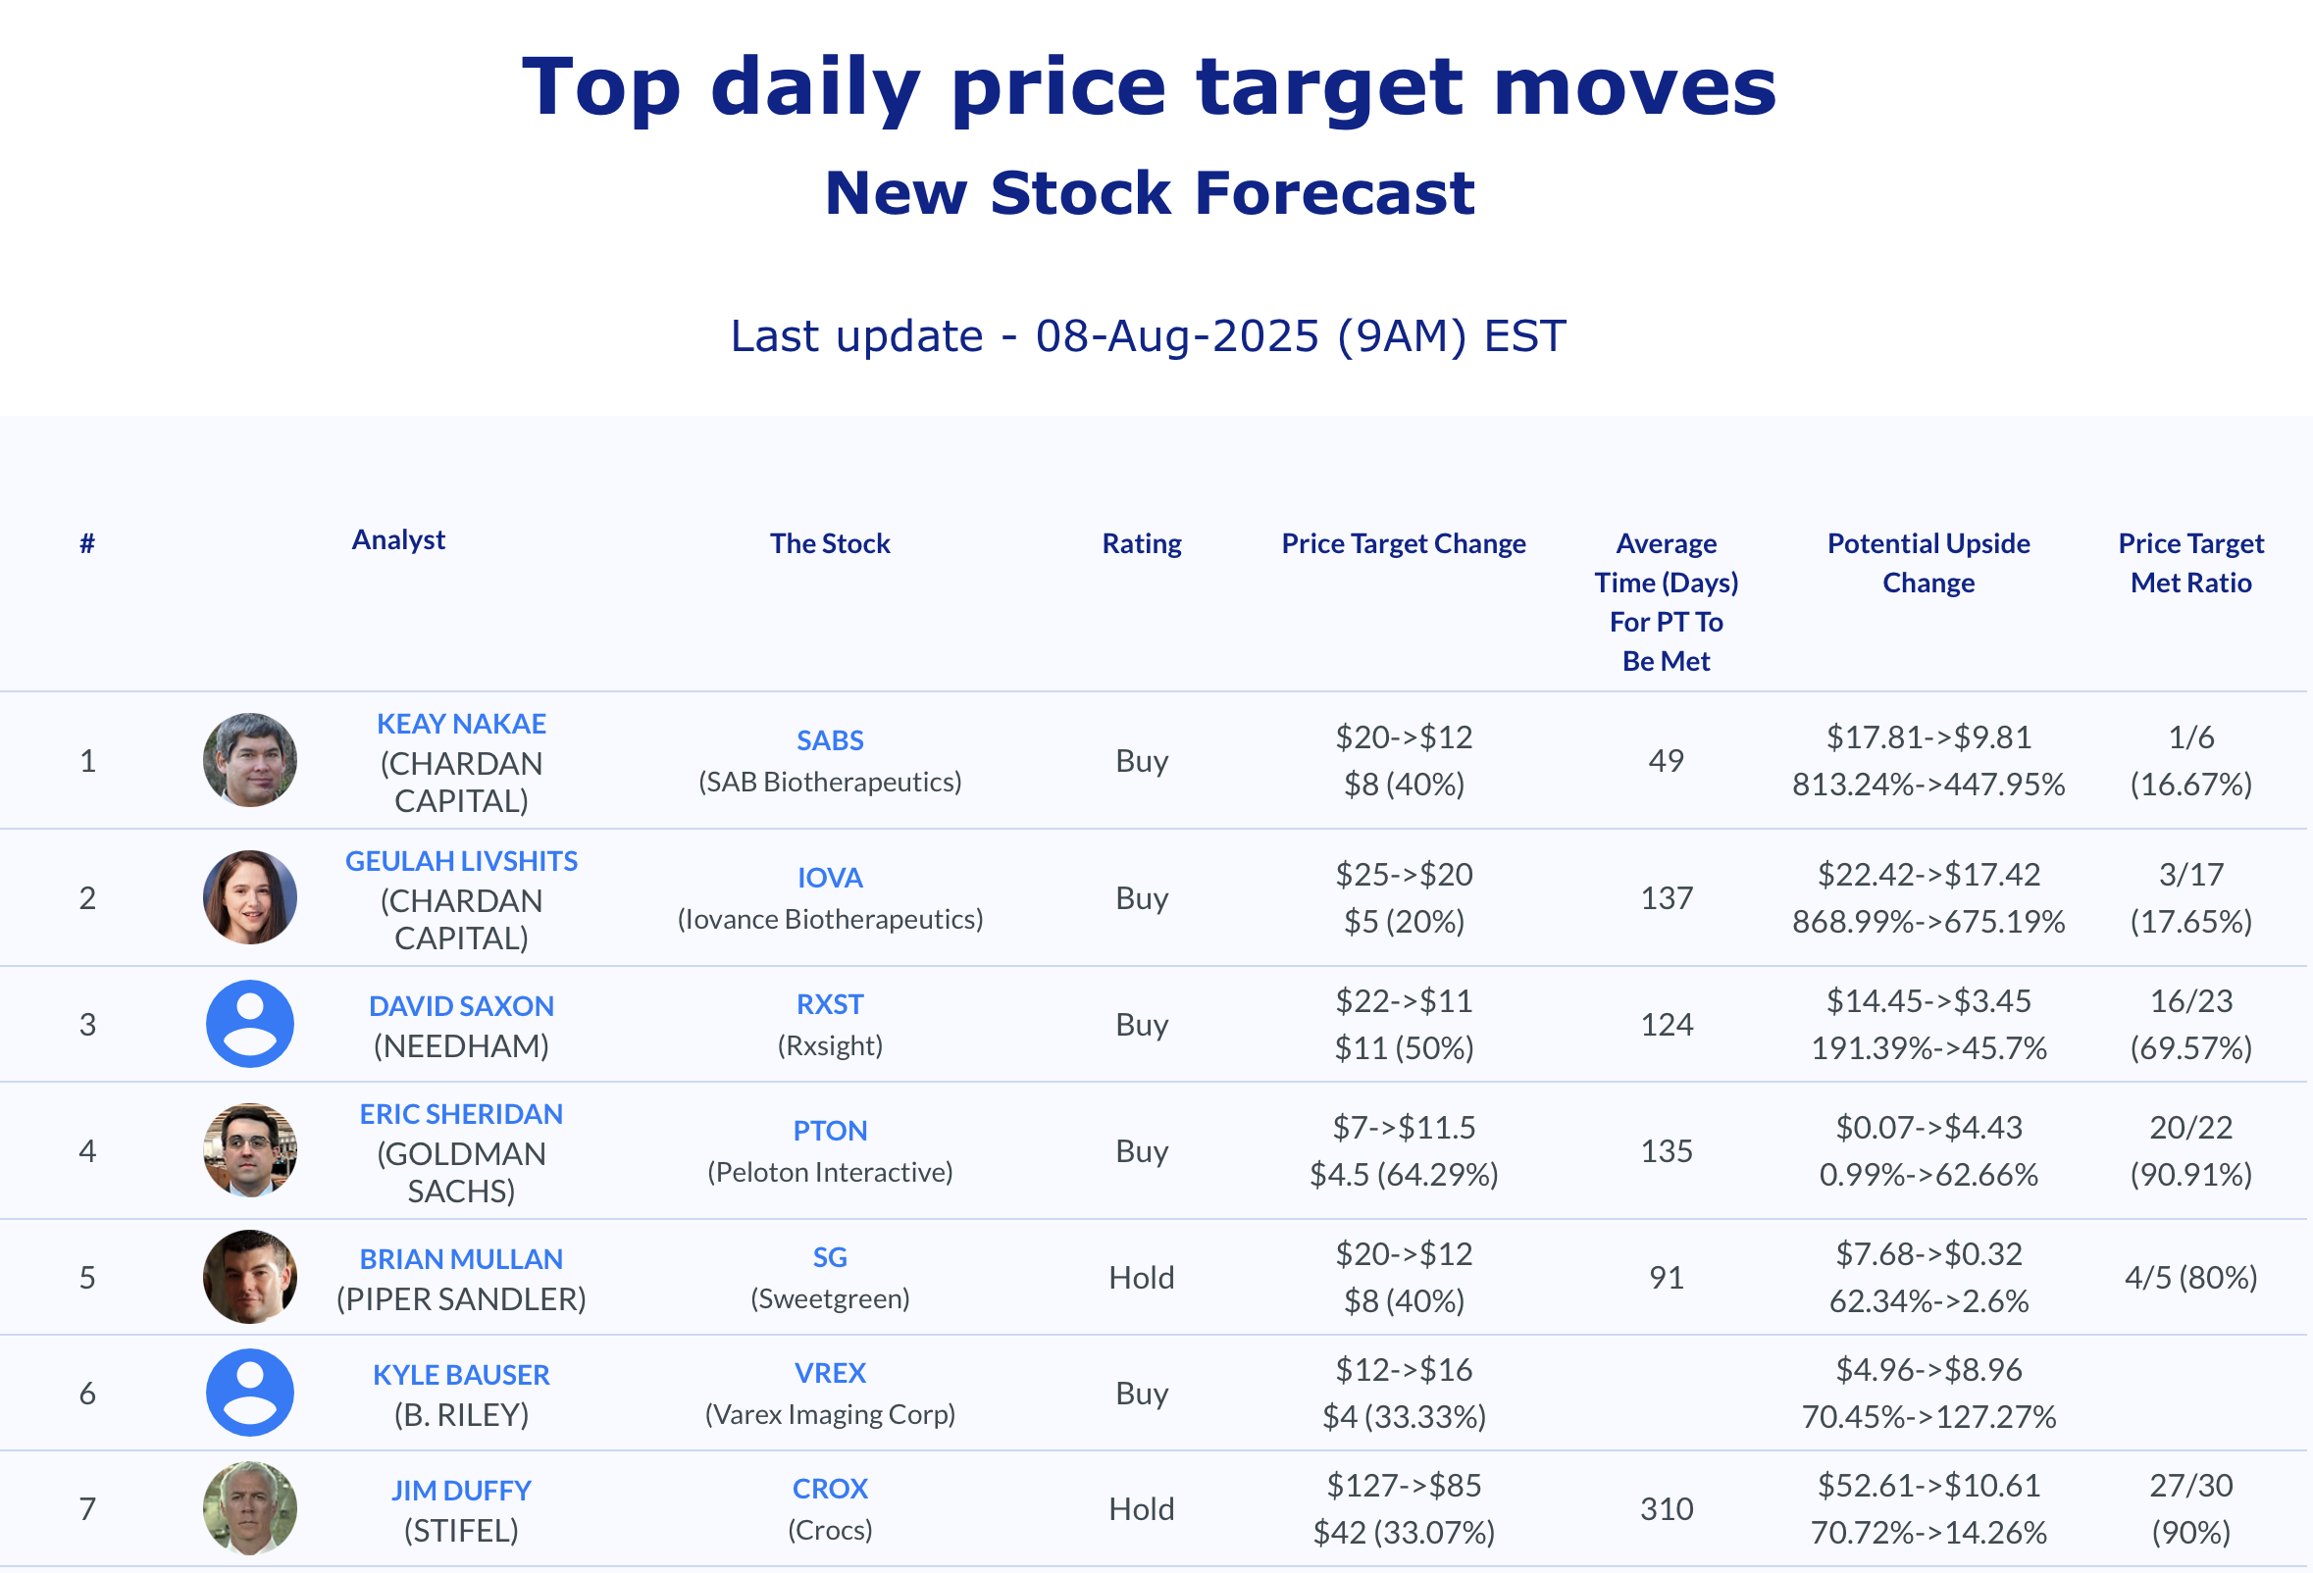Open the PTON stock ticker link

[830, 1131]
